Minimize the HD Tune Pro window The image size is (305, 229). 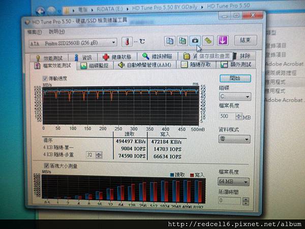pyautogui.click(x=224, y=16)
